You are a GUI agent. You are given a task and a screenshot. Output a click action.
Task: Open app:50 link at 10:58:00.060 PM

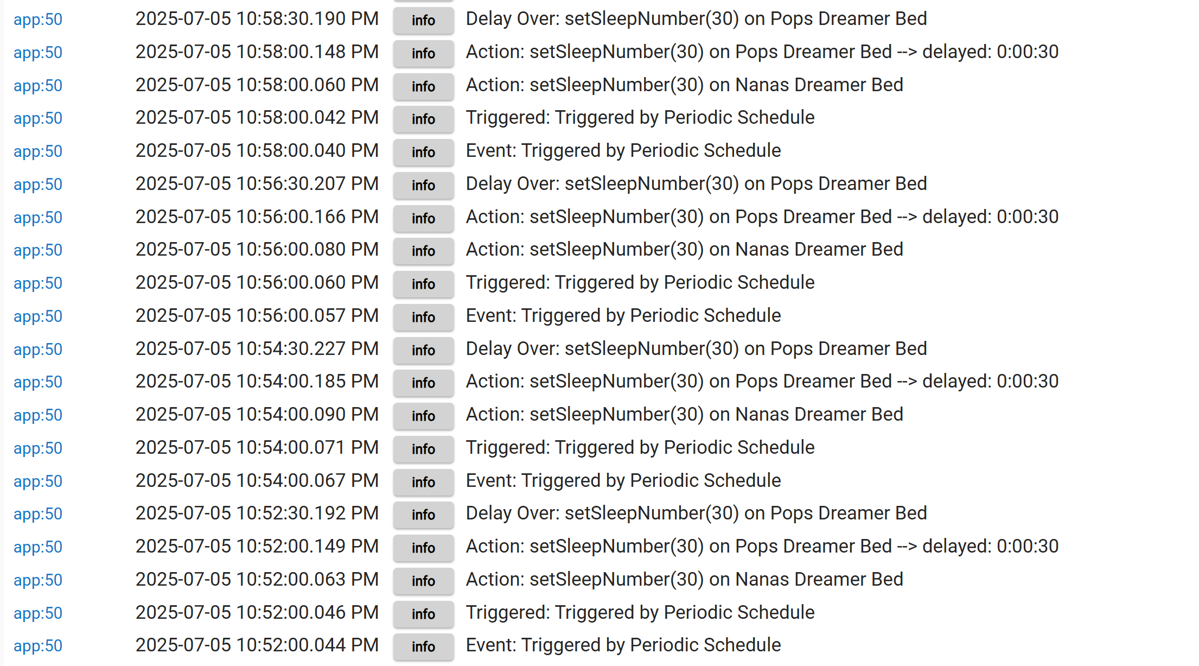(x=38, y=86)
